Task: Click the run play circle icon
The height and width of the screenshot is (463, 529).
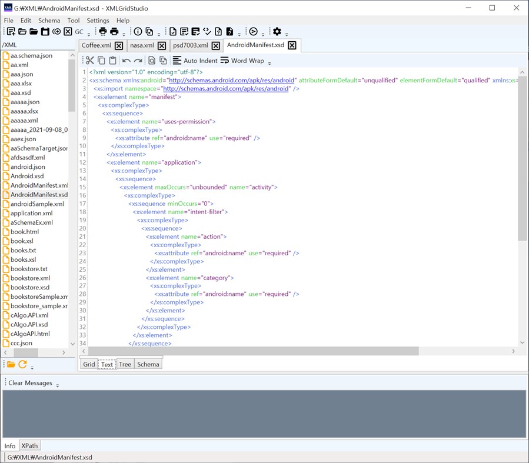Action: click(253, 32)
